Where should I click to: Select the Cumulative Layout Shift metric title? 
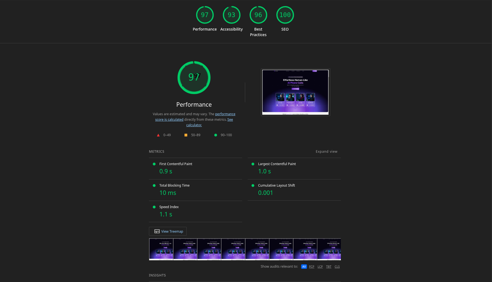click(276, 186)
